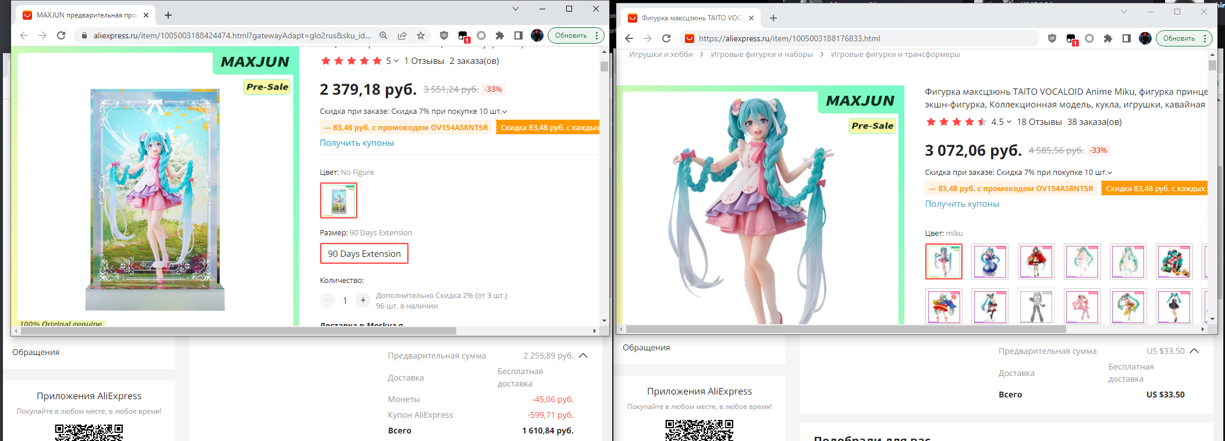Open a new tab in the left window

168,15
